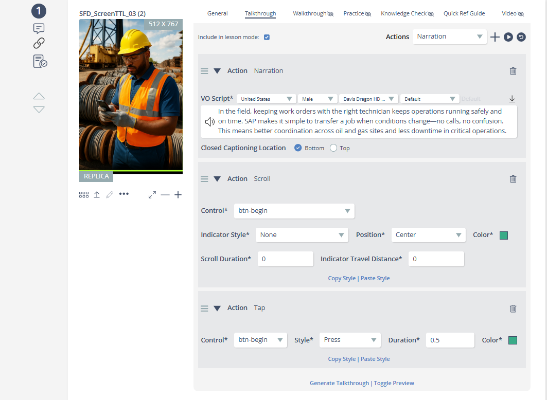Open the Male gender dropdown

317,99
